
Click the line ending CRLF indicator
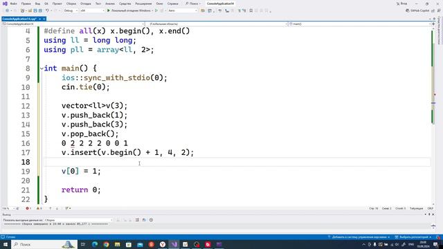point(431,208)
